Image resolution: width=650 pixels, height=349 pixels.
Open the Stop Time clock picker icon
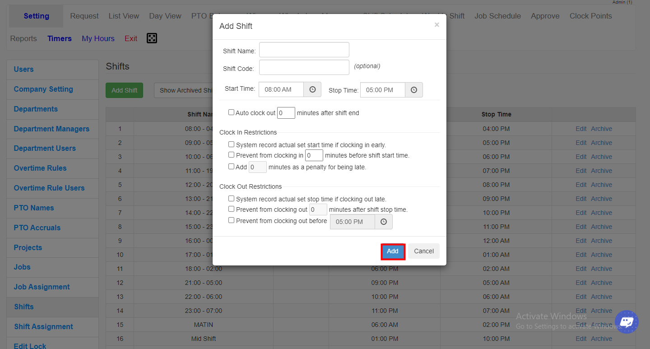[414, 90]
